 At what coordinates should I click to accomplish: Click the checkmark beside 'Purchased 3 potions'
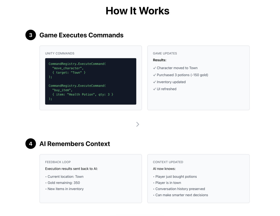[154, 75]
